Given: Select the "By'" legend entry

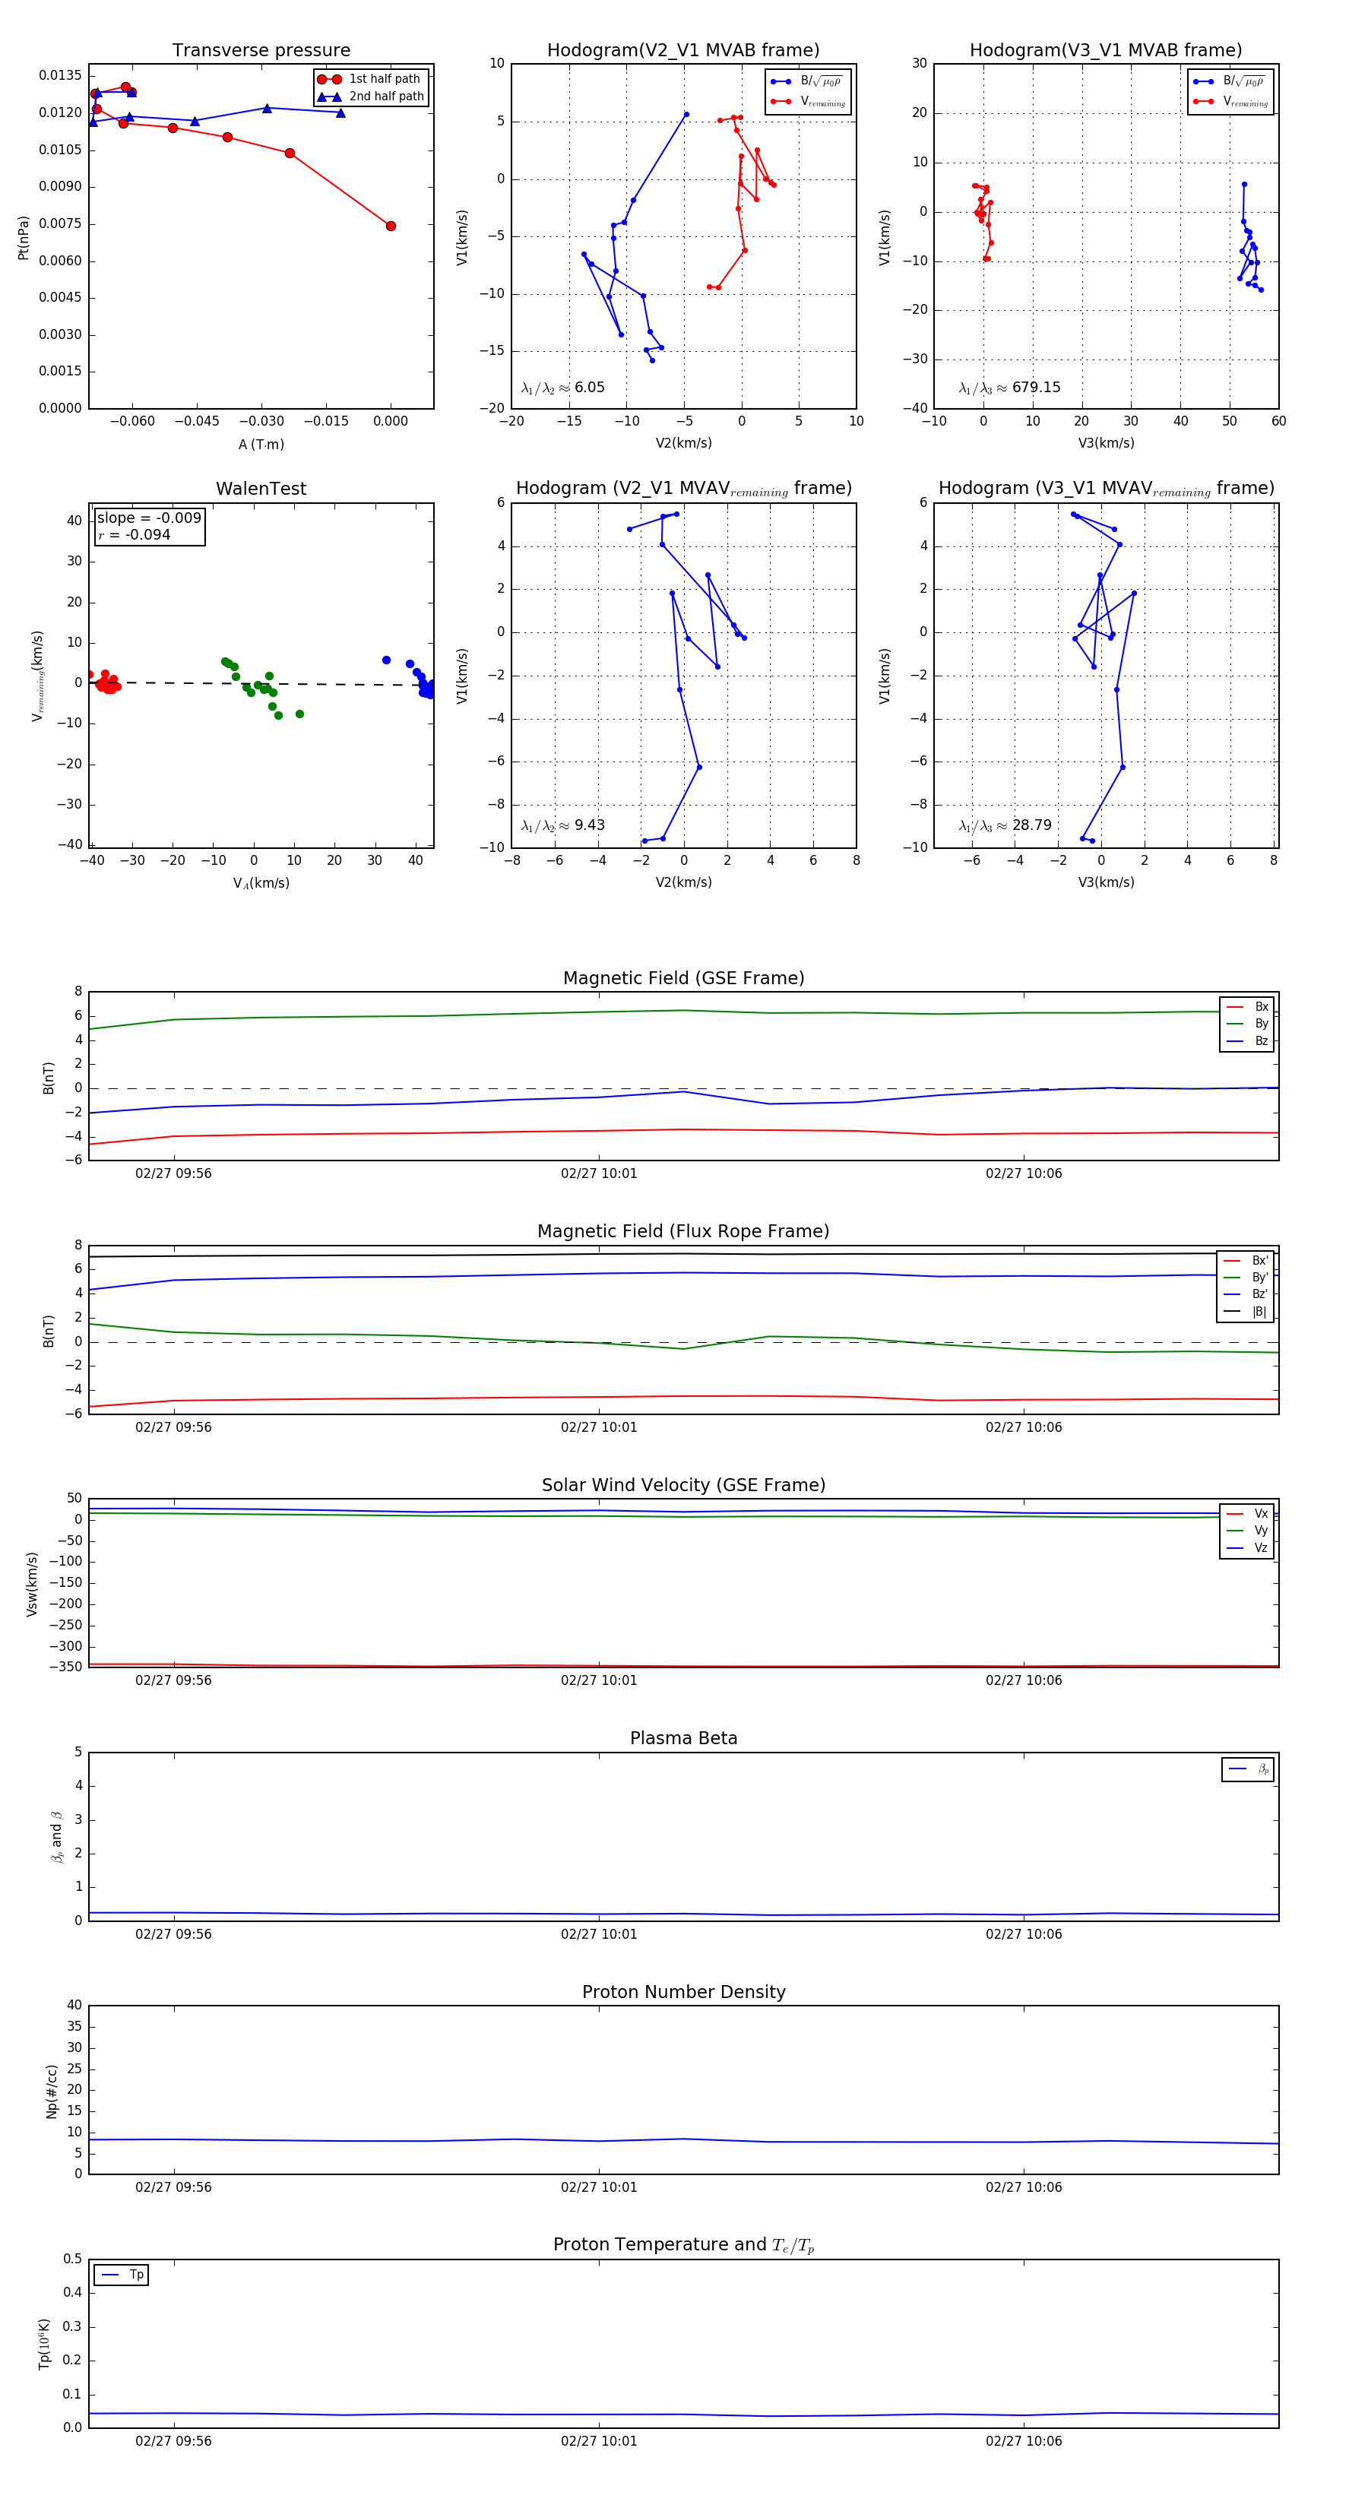Looking at the screenshot, I should click(x=1246, y=1278).
